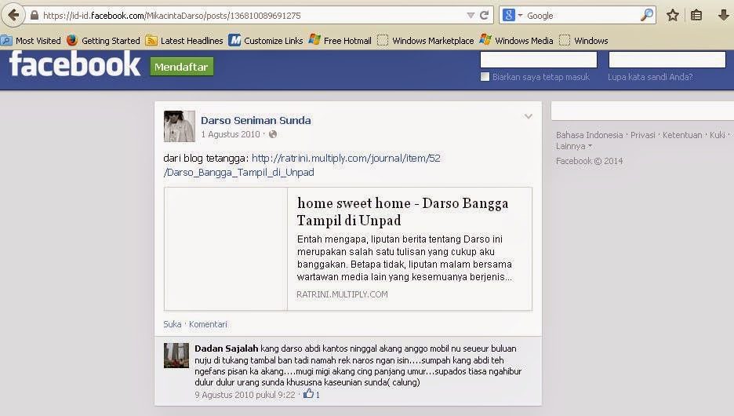Click the password login field
The image size is (734, 416).
(667, 60)
